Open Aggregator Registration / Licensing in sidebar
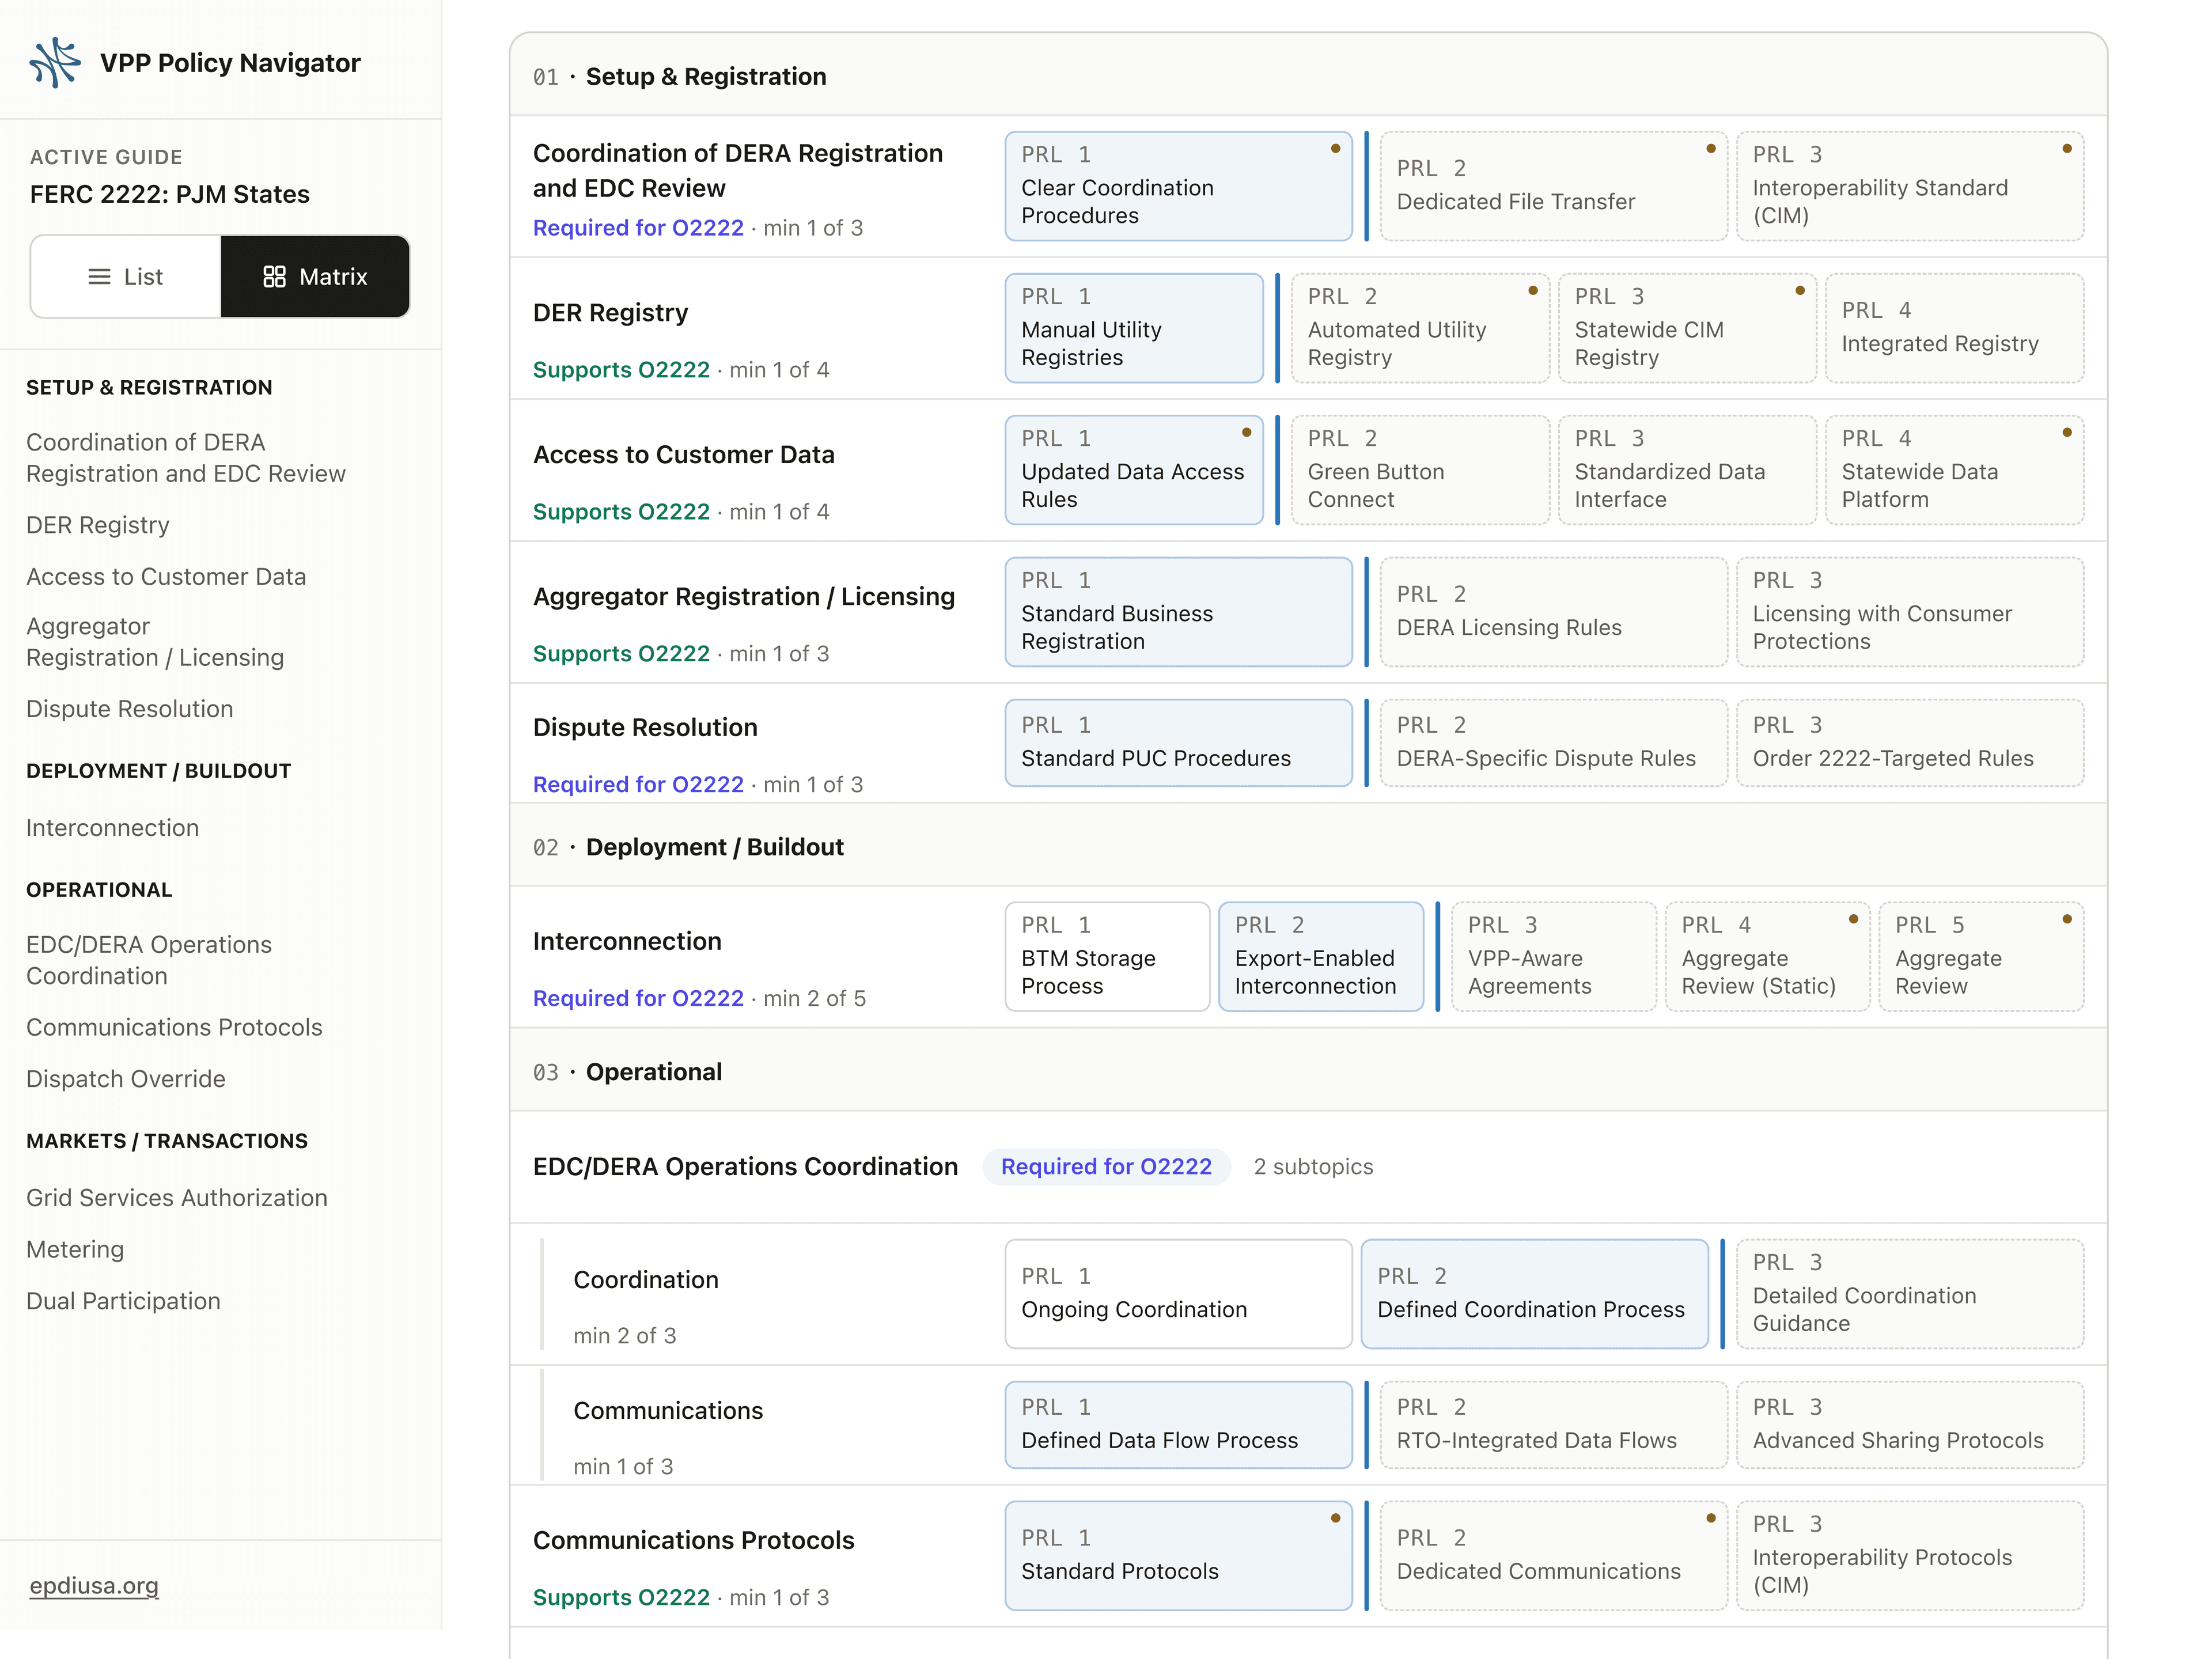 (155, 642)
